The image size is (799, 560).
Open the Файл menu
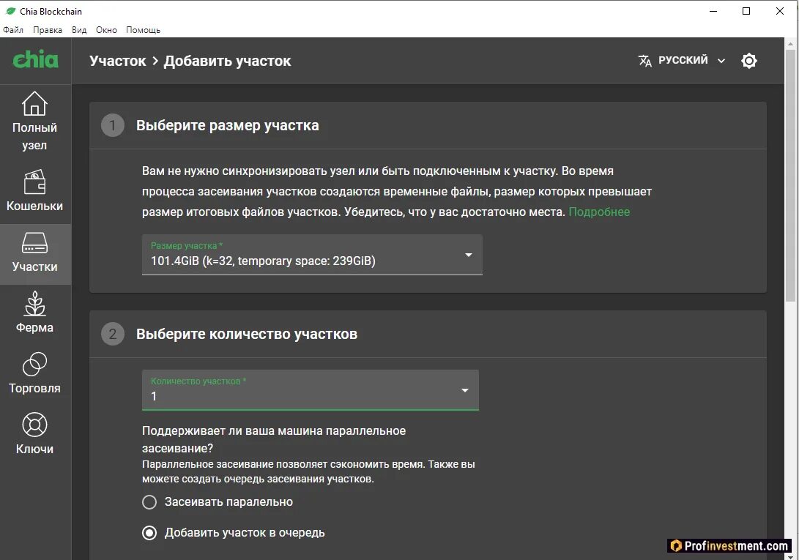[13, 30]
